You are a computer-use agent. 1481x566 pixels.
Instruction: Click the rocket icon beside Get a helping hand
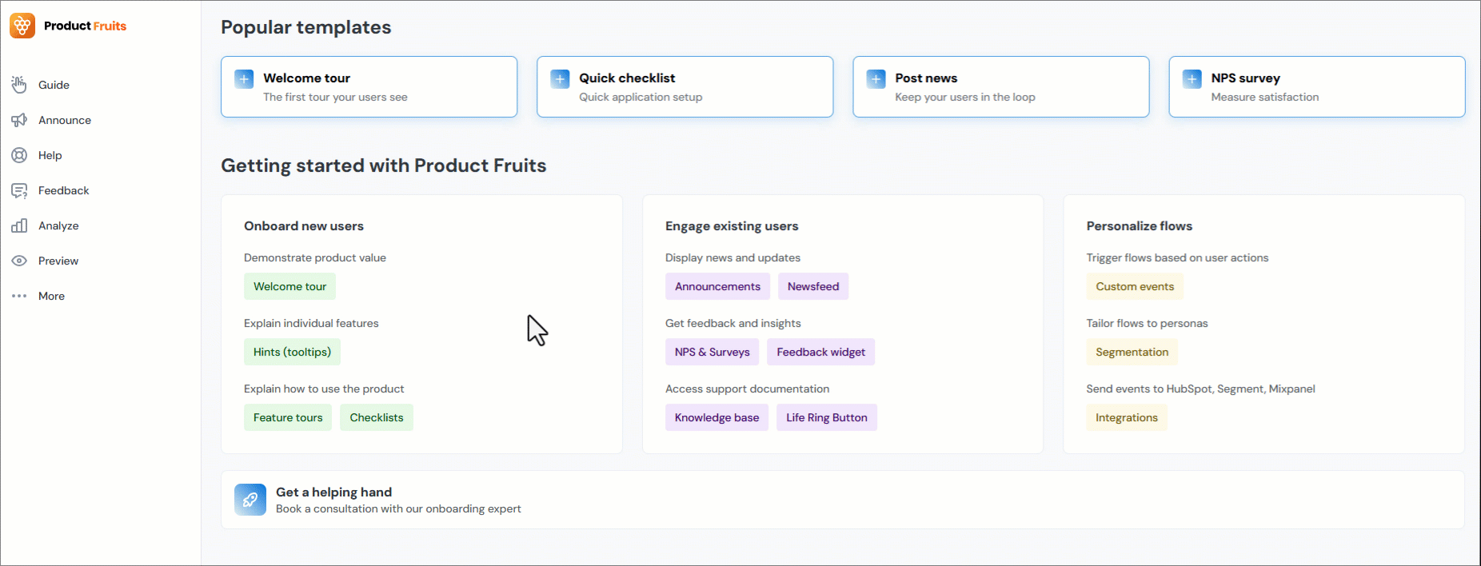tap(249, 500)
